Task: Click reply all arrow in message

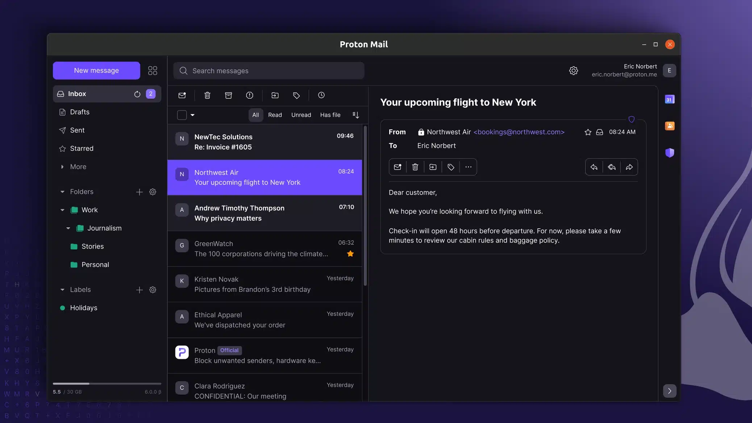Action: tap(611, 167)
